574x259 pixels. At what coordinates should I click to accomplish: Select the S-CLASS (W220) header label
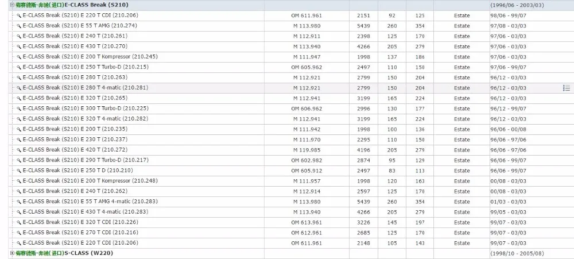(64, 253)
